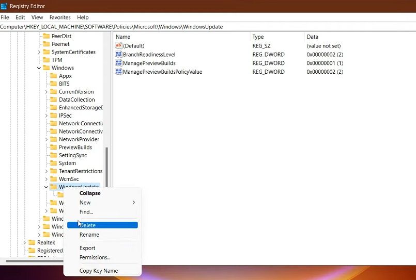Click the Registry Editor app icon in title bar

(4, 6)
